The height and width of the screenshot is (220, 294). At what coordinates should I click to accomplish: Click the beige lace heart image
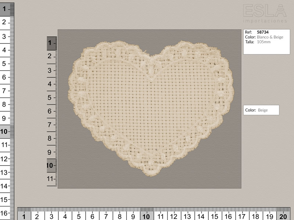(x=151, y=109)
